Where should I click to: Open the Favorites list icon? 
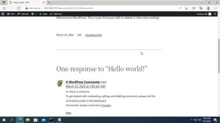point(194,8)
